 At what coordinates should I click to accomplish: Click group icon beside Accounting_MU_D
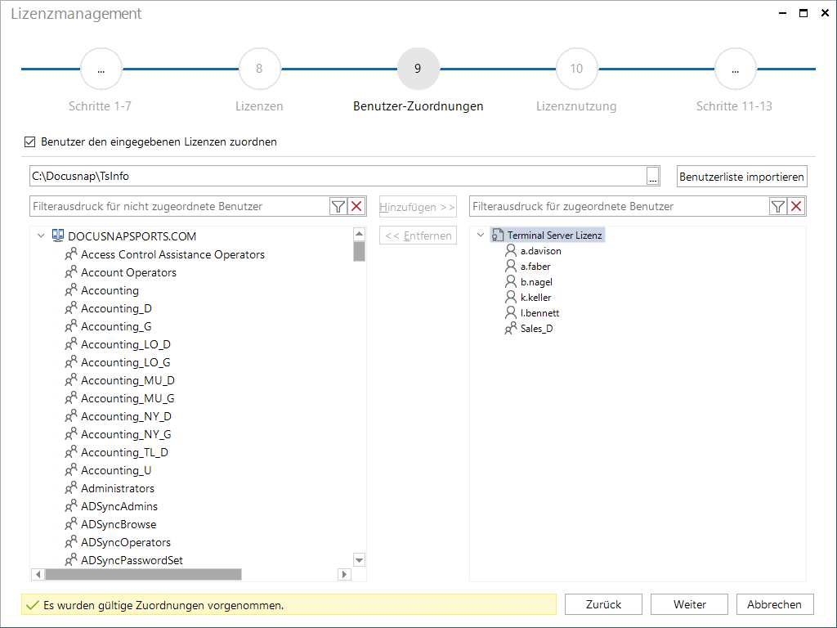click(x=71, y=379)
